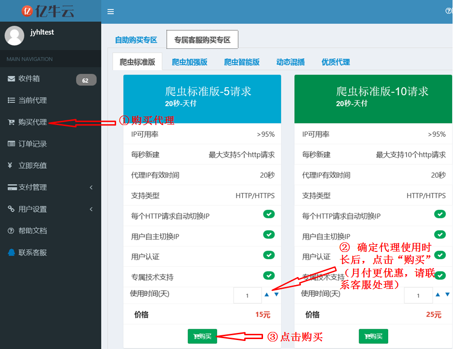Increase days with up arrow in 5请求 plan

267,295
